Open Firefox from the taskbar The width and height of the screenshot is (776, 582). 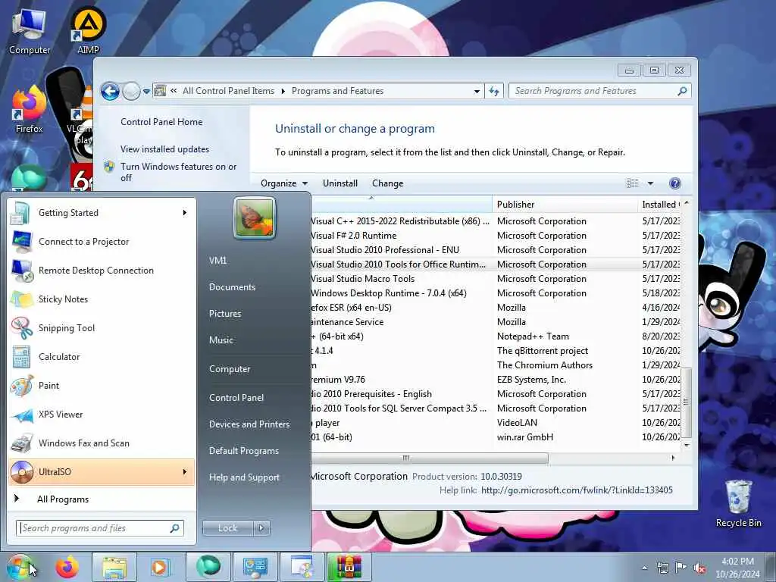point(67,567)
